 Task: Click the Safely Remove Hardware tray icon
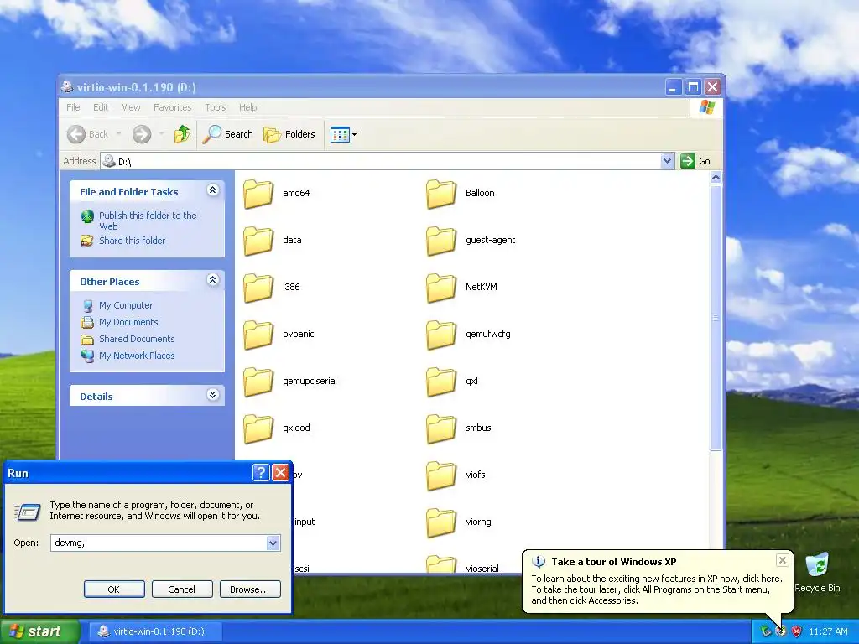tap(765, 631)
